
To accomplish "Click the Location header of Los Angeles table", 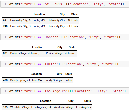I will [46, 101].
